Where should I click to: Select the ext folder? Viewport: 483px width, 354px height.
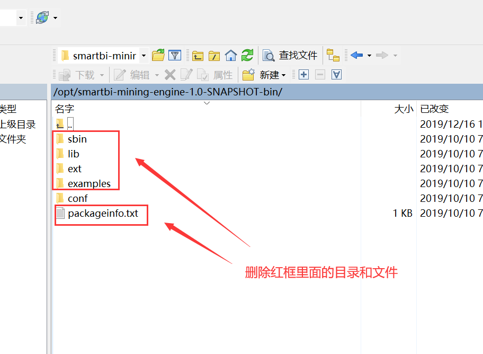tap(69, 169)
